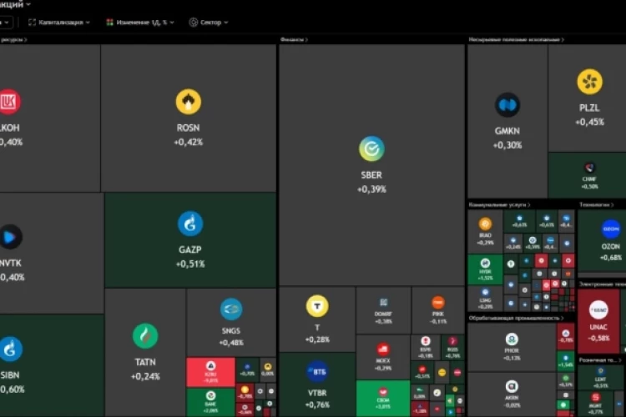Screen dimensions: 626x417
Task: Click the PIKK orange logo icon
Action: tap(438, 302)
